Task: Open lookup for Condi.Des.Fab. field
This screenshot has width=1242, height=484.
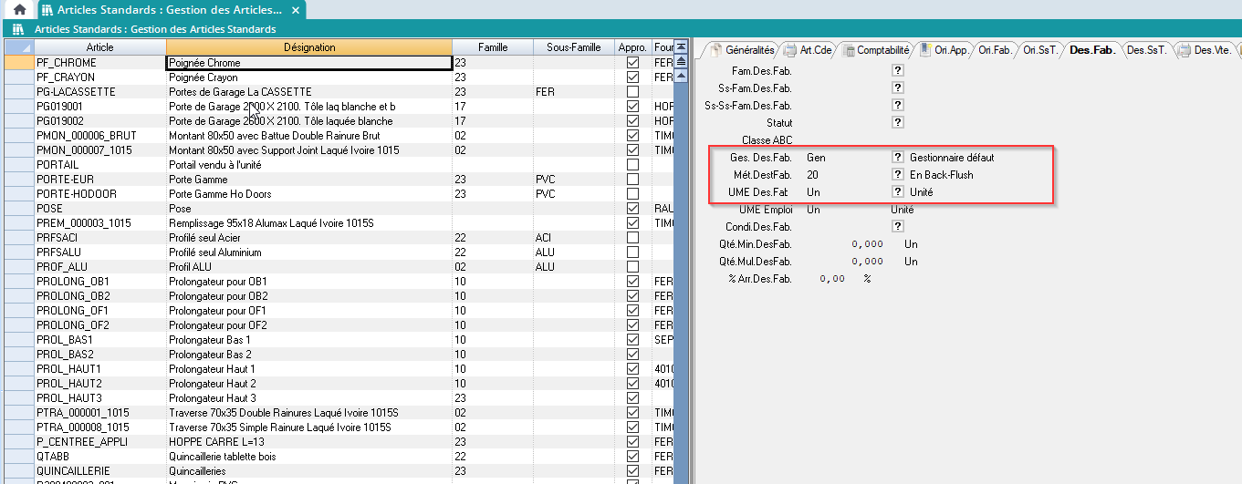Action: (898, 226)
